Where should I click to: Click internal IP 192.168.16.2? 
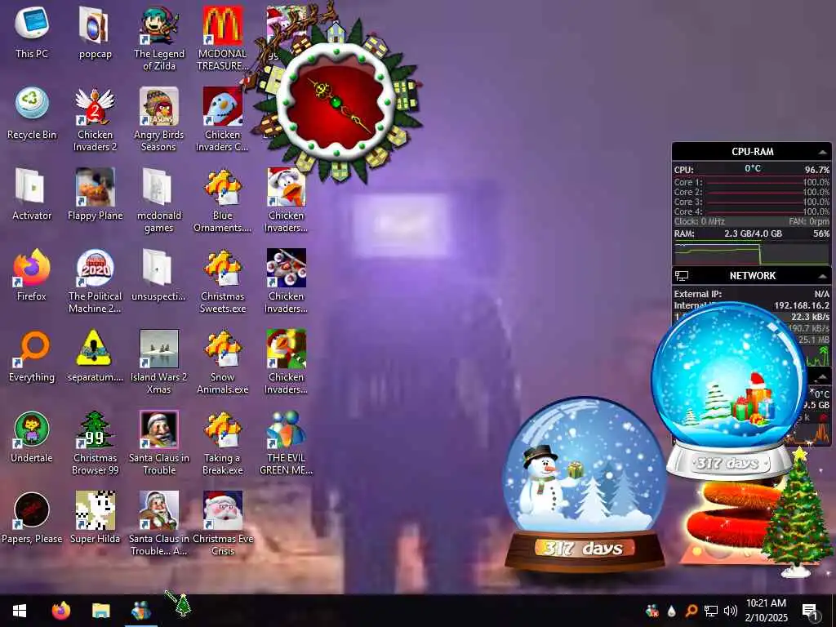[x=802, y=305]
